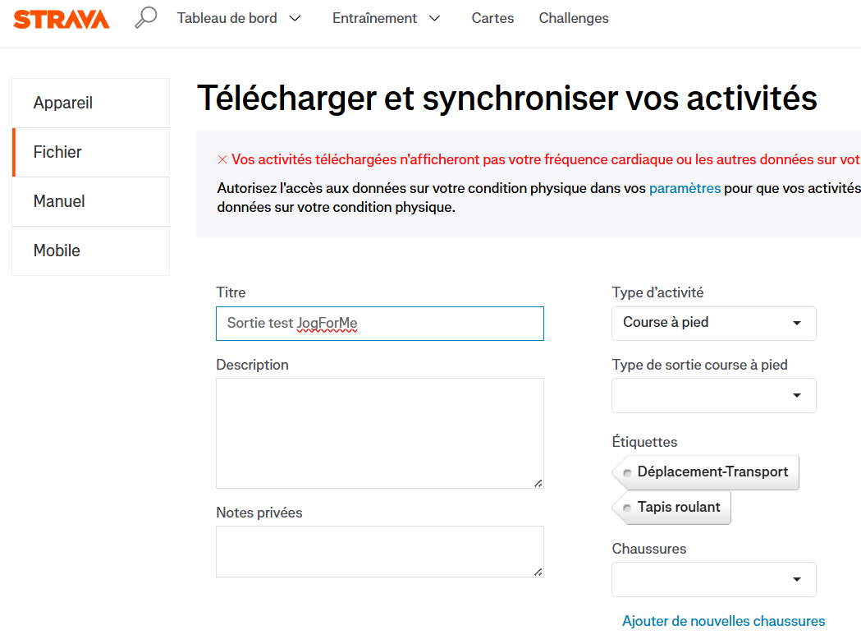Select the Manuel upload tab
861x644 pixels.
point(90,202)
